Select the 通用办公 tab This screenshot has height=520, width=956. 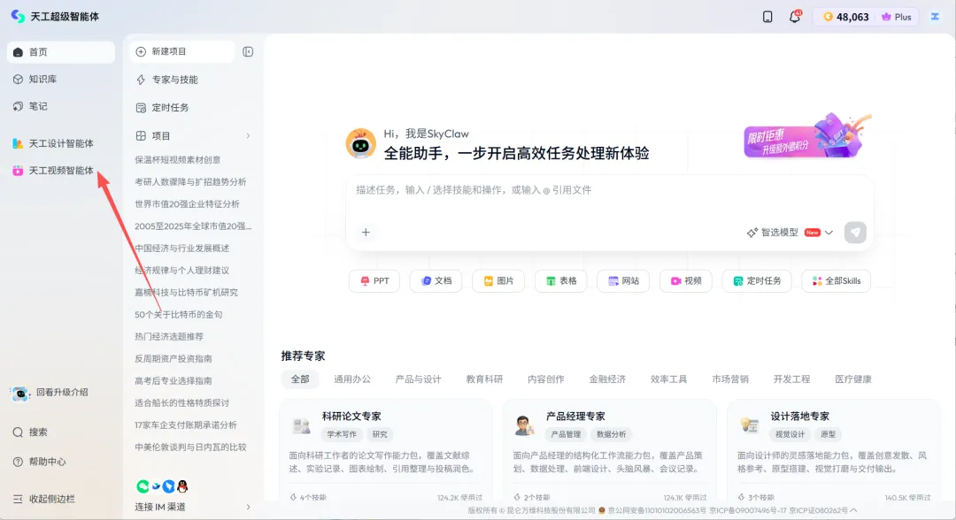tap(351, 379)
